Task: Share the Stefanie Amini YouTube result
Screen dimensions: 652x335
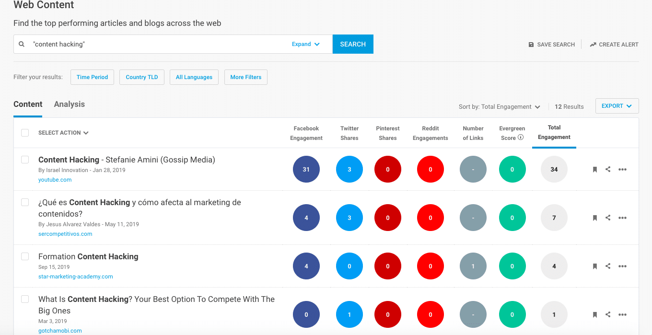Action: tap(608, 169)
